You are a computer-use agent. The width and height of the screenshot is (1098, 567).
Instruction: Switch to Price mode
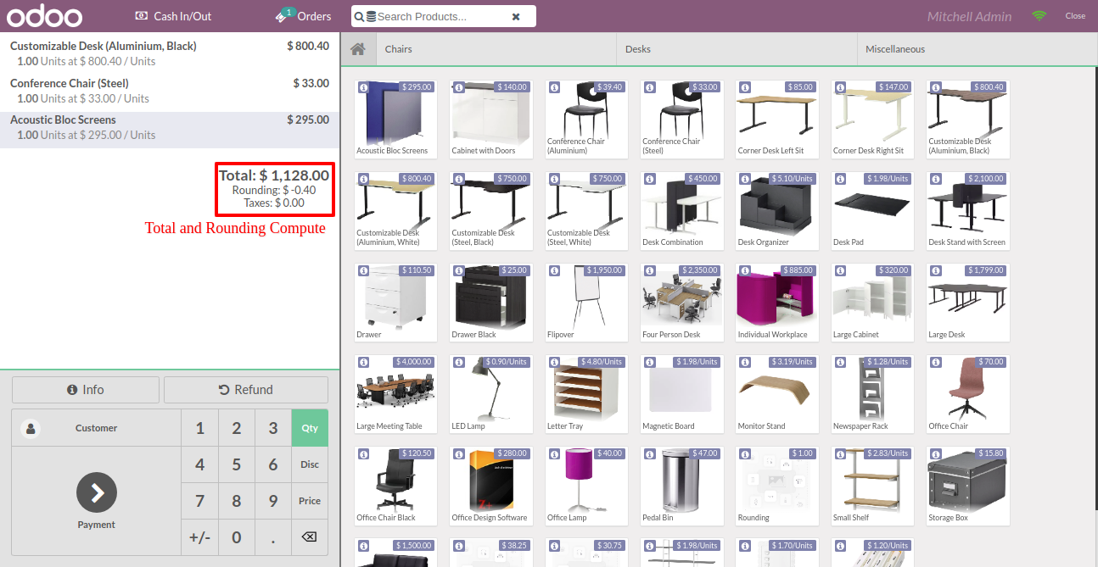(310, 501)
